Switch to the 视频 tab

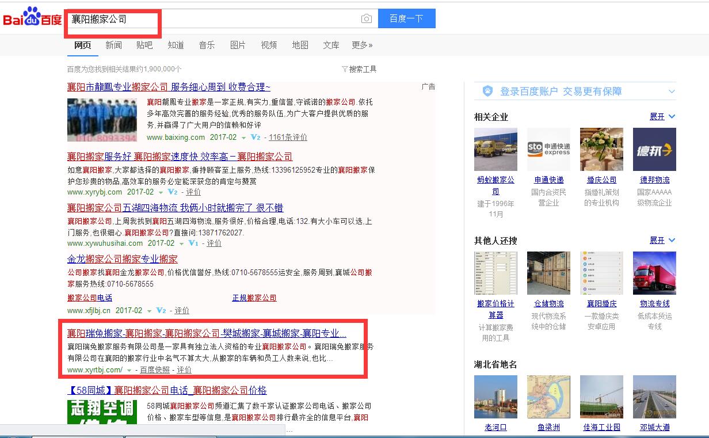(x=269, y=45)
